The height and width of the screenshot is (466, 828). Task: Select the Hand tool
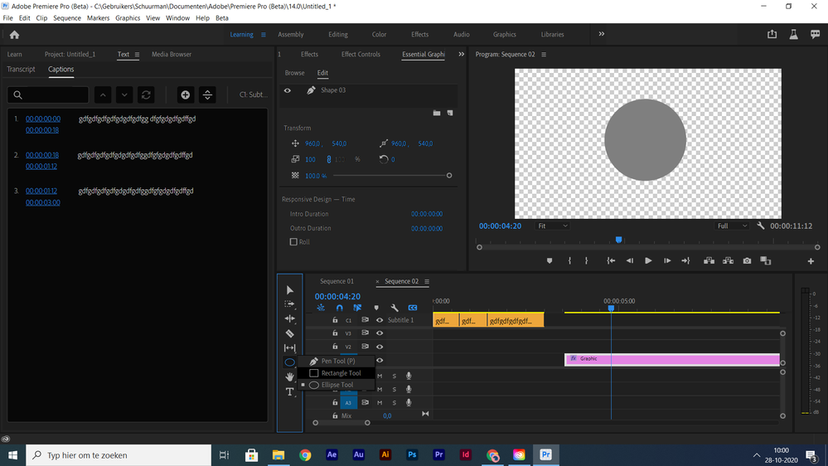pyautogui.click(x=289, y=376)
